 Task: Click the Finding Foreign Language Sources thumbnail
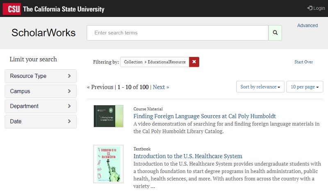click(x=108, y=116)
